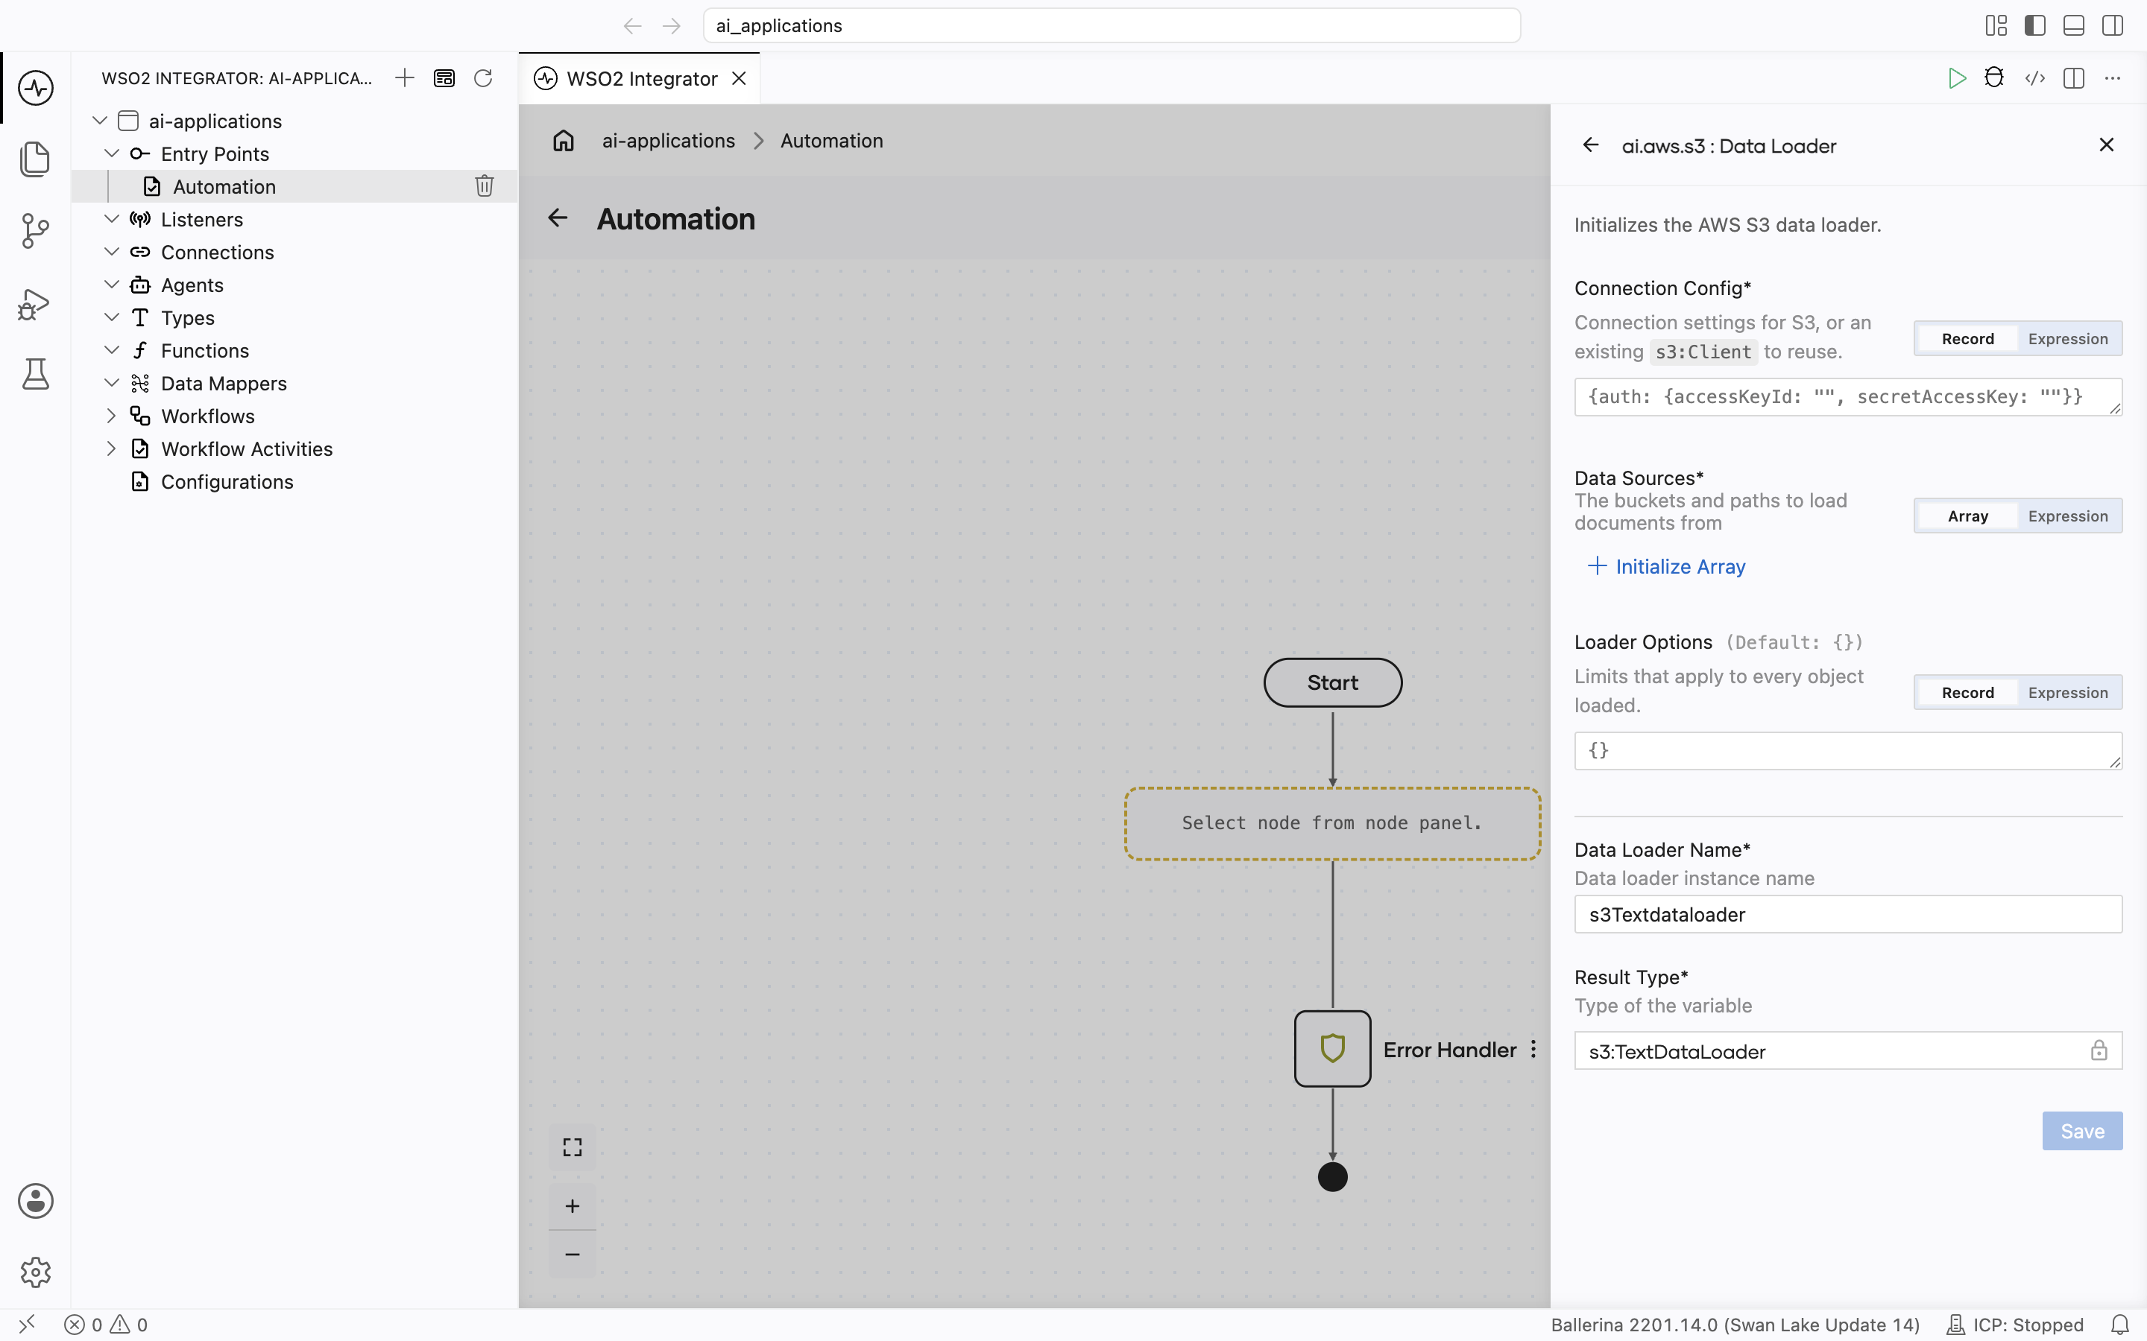Click ai-applications breadcrumb link
The image size is (2147, 1341).
(669, 141)
